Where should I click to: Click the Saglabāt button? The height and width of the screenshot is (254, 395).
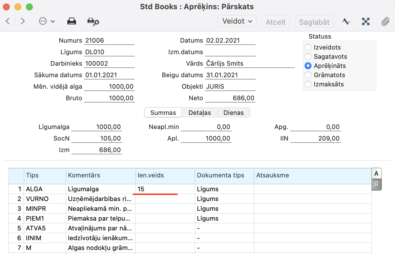(x=314, y=22)
